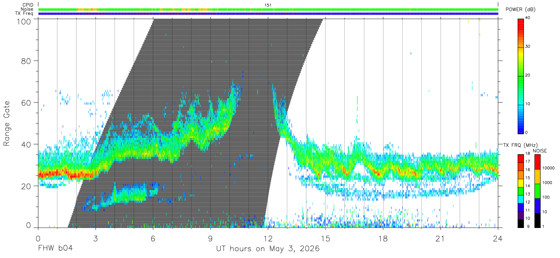560x258 pixels.
Task: Click y-axis tick label '80'
Action: tap(26, 61)
